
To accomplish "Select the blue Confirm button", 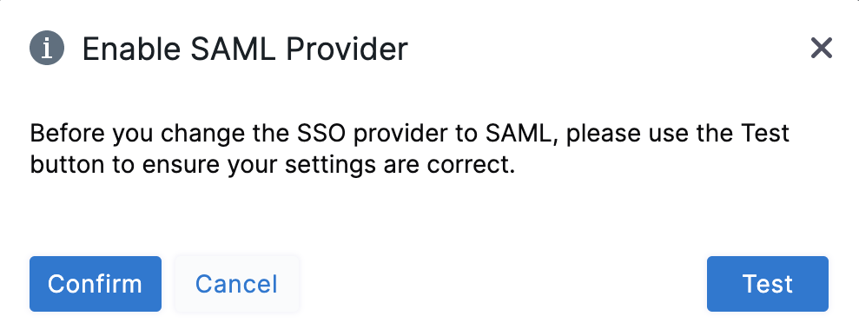I will tap(96, 283).
